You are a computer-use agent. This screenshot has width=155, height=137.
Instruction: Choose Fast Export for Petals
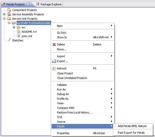(x=131, y=133)
